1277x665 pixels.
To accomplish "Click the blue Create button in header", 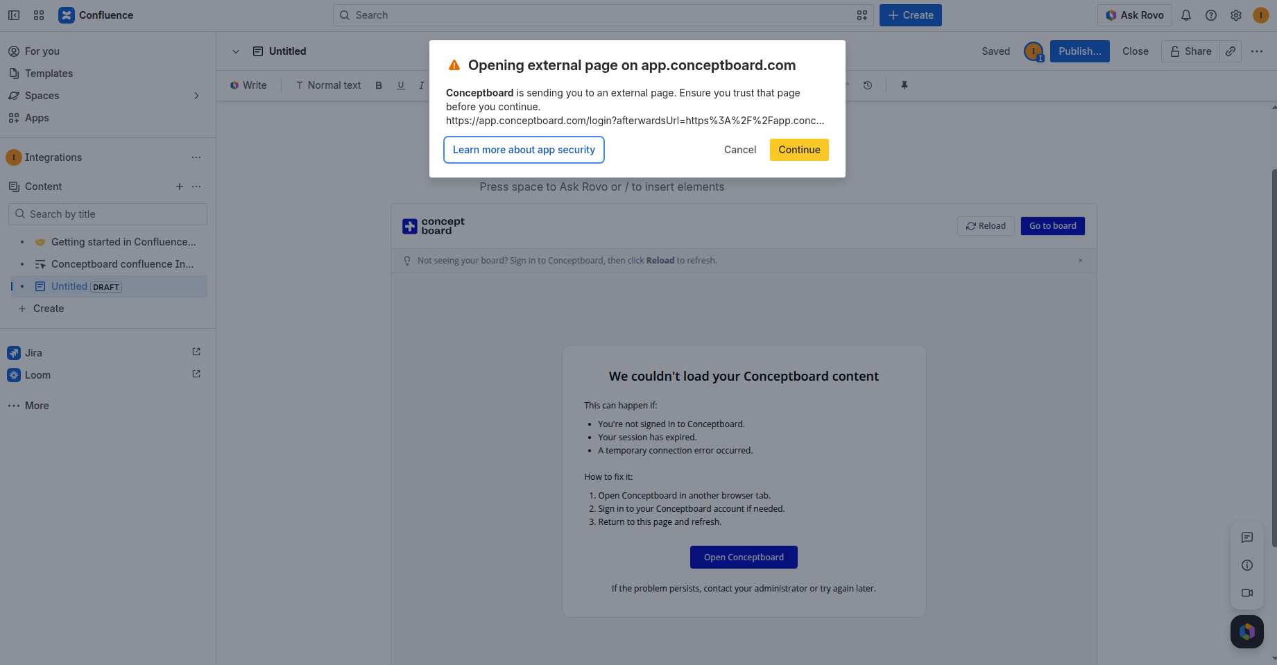I will 911,15.
